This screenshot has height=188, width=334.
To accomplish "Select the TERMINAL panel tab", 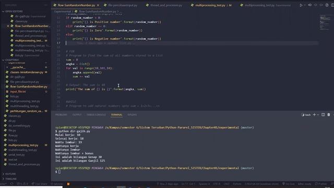I will (116, 115).
